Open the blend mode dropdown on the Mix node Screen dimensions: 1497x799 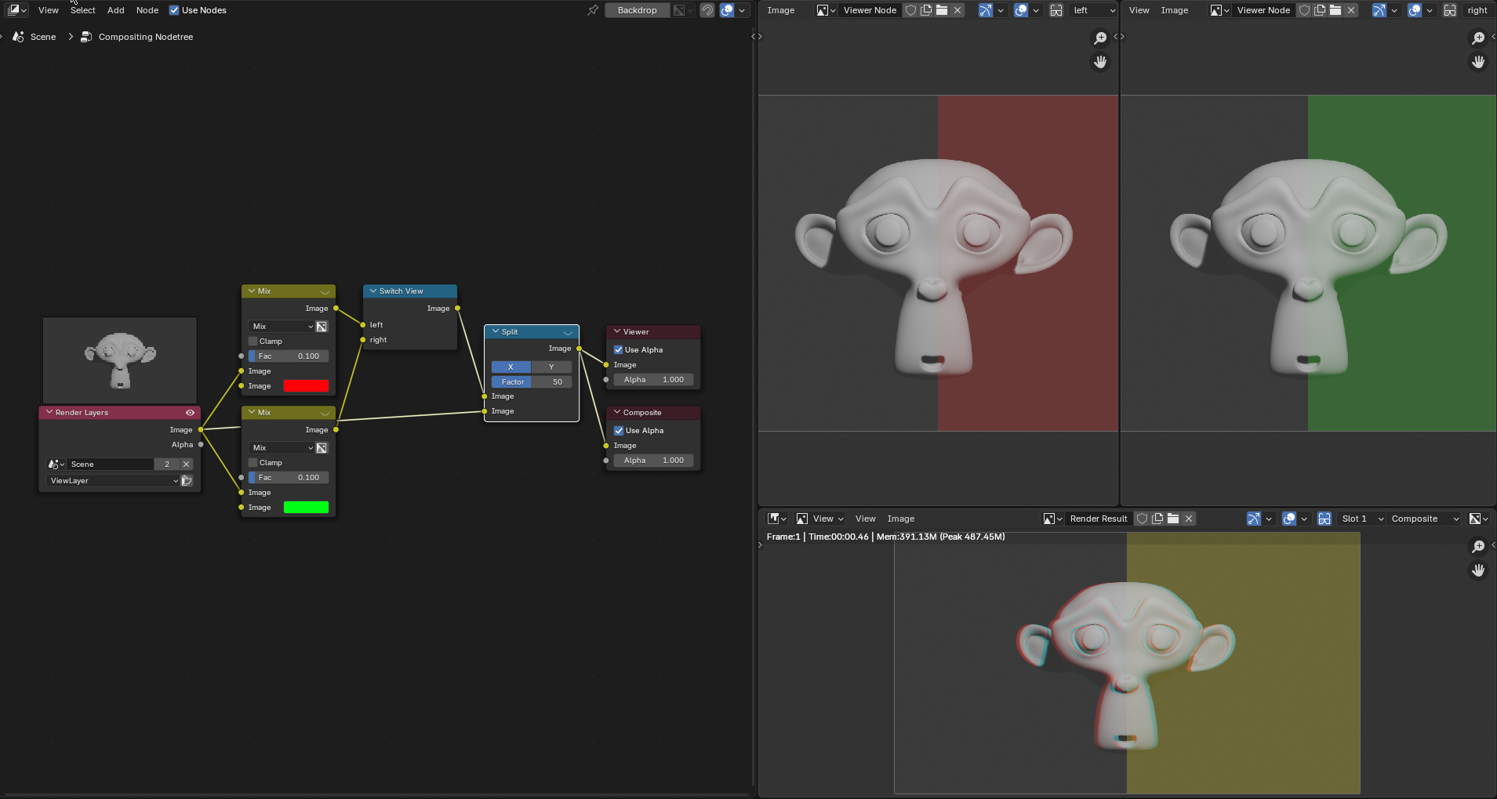280,326
